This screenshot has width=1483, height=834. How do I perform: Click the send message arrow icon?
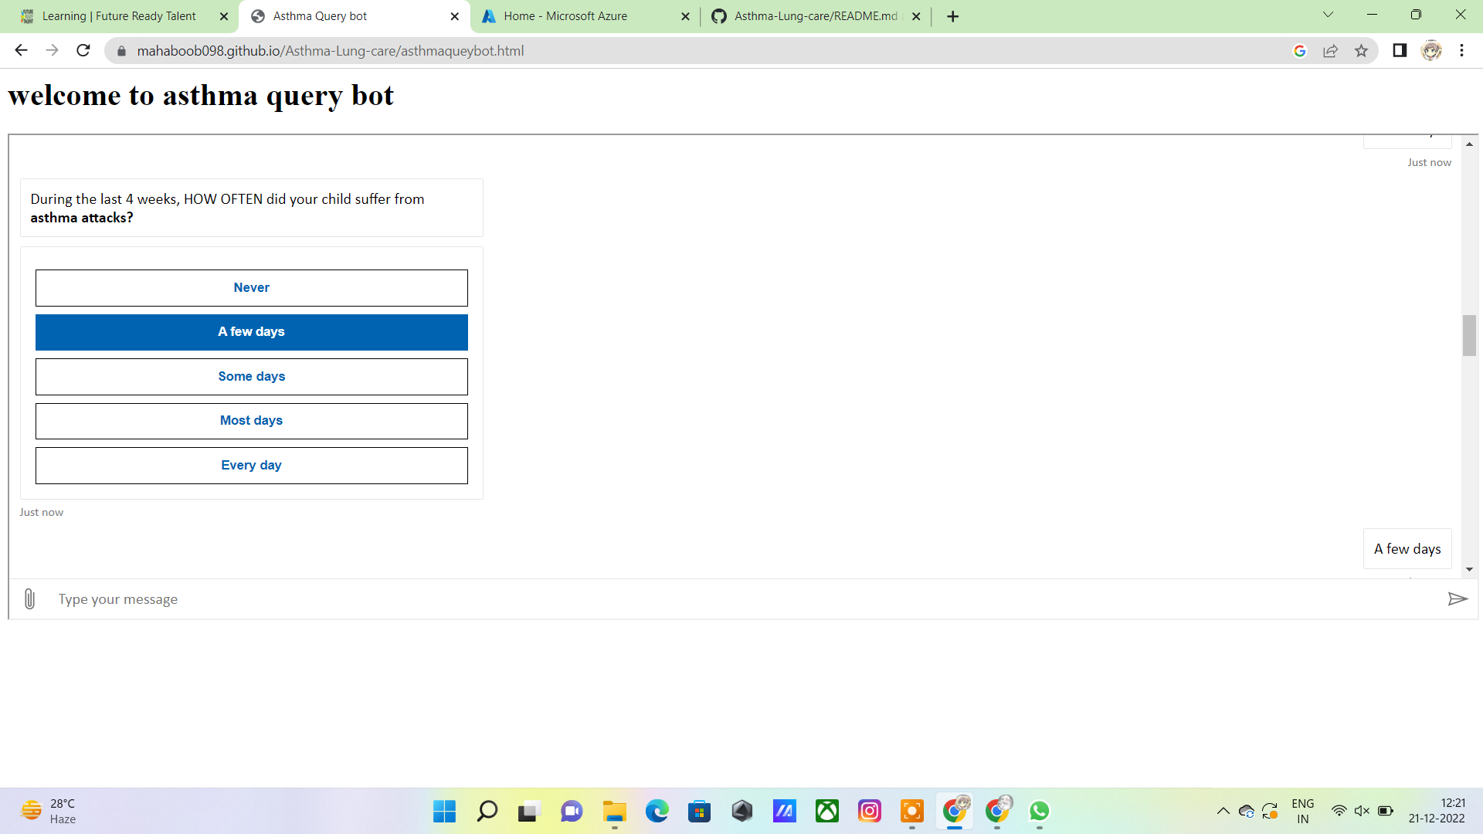pyautogui.click(x=1458, y=599)
